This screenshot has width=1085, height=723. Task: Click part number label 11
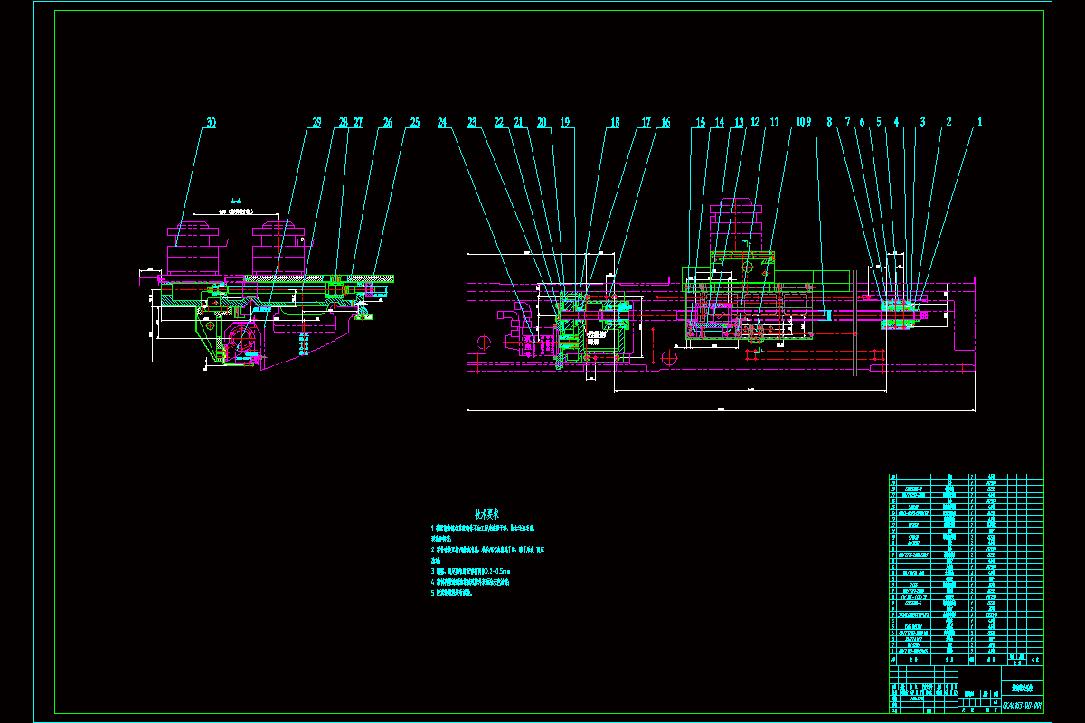click(773, 121)
